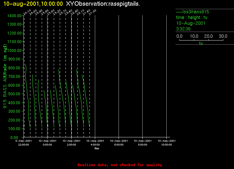Click the 21.40 profile label above the plot
The image size is (234, 169).
click(x=86, y=12)
